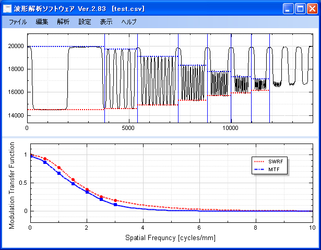Open the ヘルプ menu
The height and width of the screenshot is (250, 321).
(128, 22)
